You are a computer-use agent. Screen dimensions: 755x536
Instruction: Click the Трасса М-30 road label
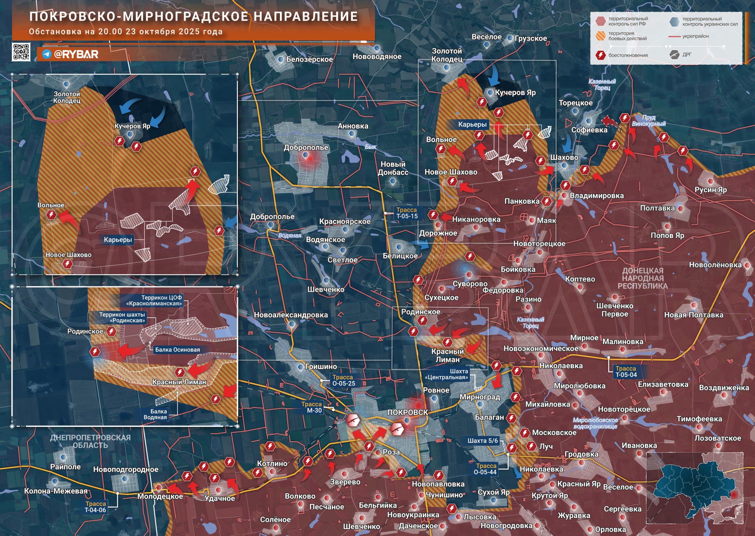311,407
